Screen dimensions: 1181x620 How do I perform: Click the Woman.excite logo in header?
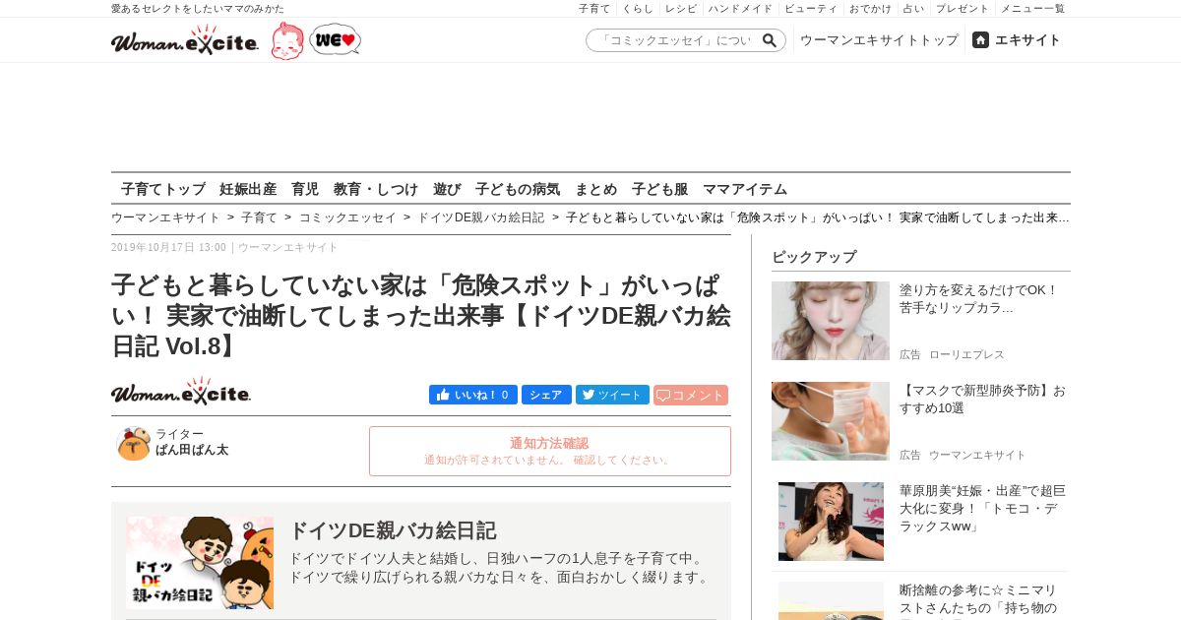pos(185,40)
